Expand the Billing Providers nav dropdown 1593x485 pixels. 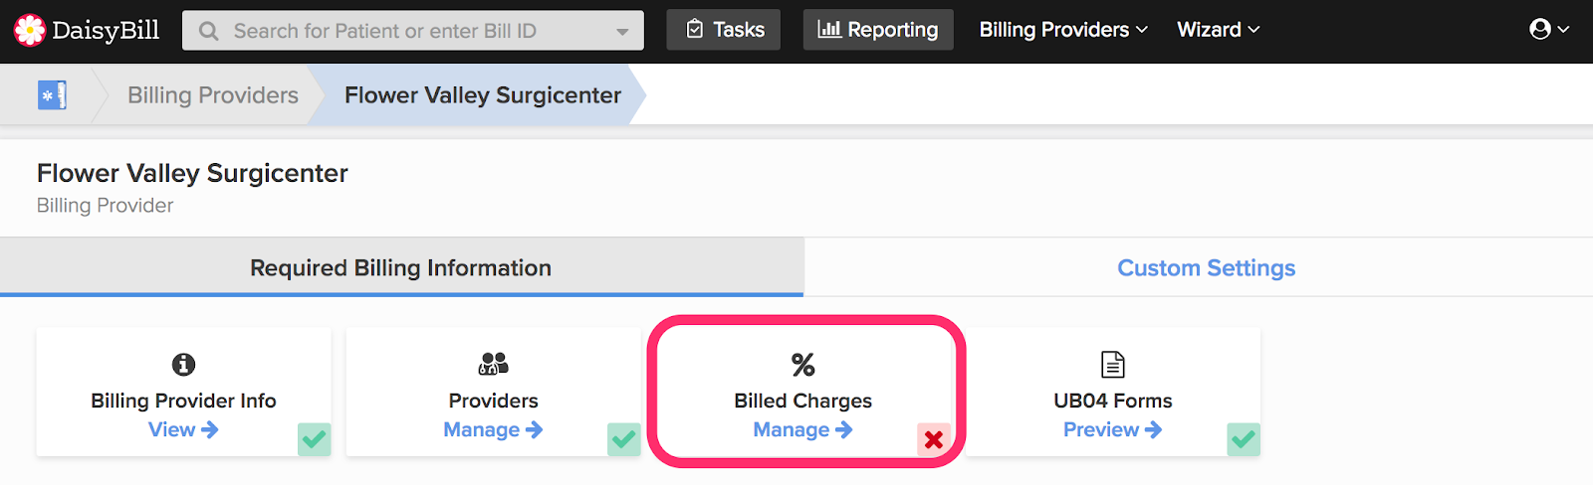tap(1063, 30)
